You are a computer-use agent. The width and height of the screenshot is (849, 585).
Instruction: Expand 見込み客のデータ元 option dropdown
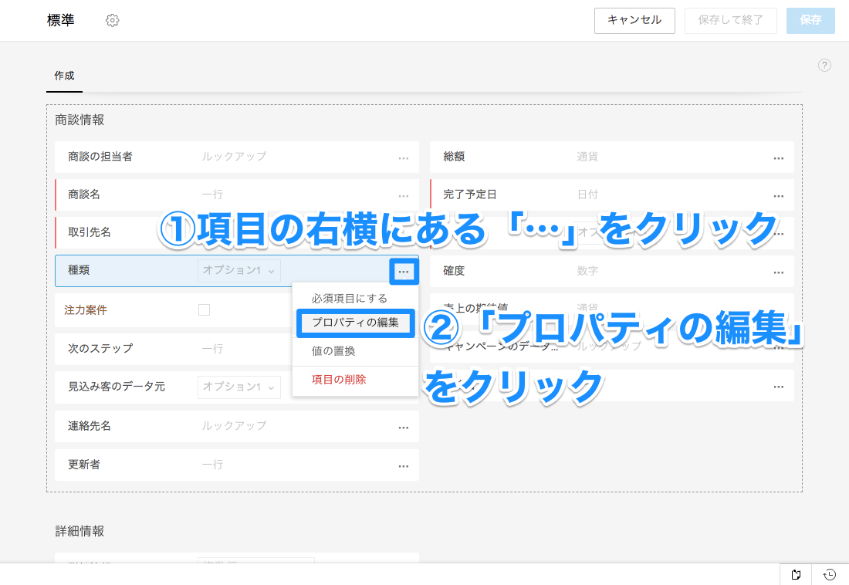point(238,387)
